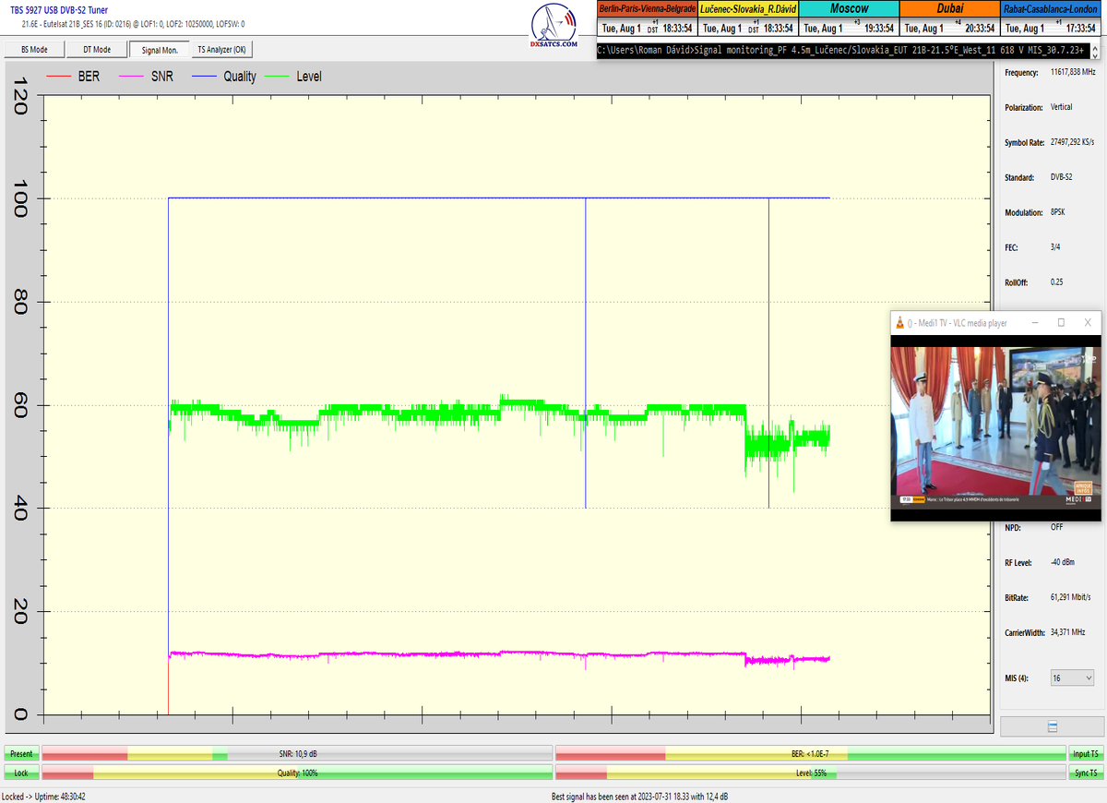Viewport: 1107px width, 803px height.
Task: Toggle the Present status indicator
Action: click(x=20, y=754)
